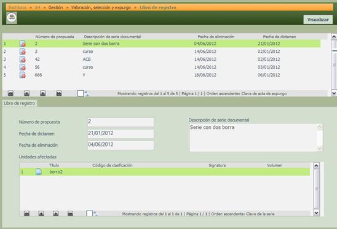
Task: Go to first page in top grid
Action: click(10, 93)
